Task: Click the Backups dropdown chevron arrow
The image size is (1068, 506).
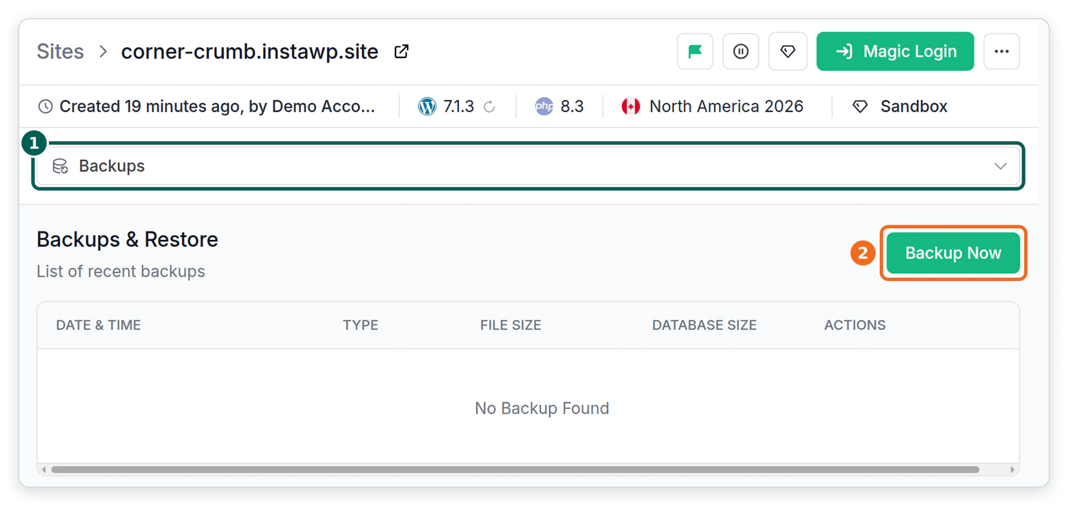Action: 1000,166
